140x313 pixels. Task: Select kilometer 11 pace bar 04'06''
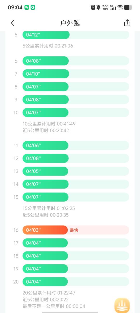[x=45, y=145]
